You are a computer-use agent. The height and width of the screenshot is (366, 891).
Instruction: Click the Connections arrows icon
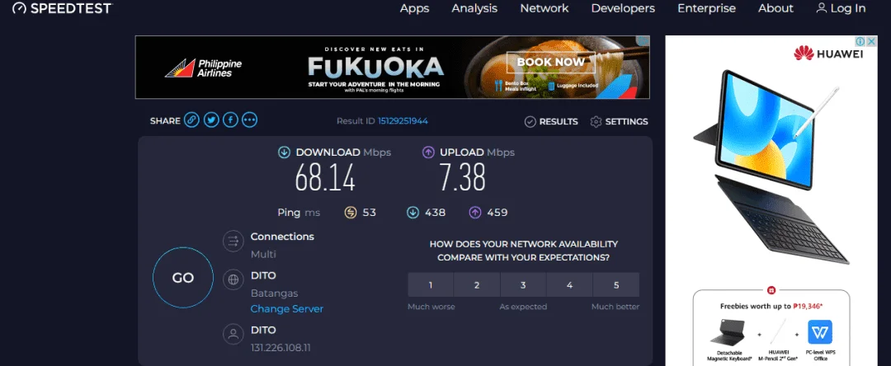[x=233, y=242]
